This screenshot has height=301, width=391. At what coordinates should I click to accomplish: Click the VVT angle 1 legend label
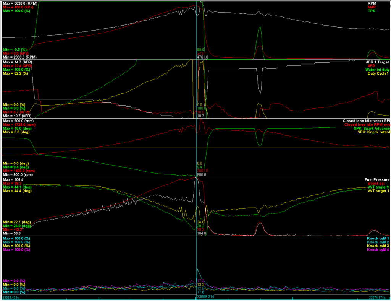(x=378, y=187)
